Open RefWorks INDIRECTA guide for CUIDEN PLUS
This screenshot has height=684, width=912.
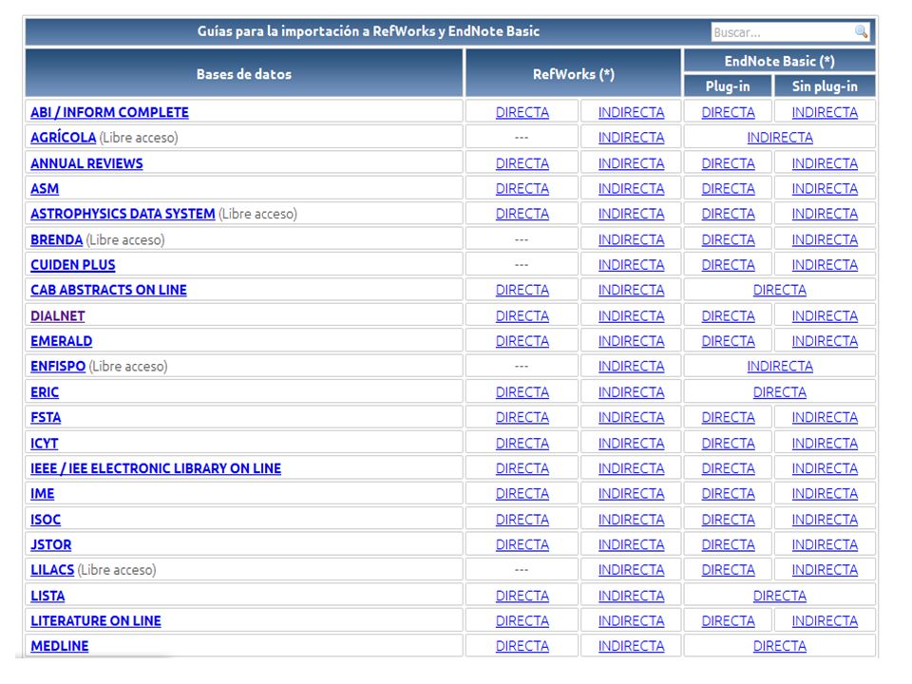(x=631, y=265)
